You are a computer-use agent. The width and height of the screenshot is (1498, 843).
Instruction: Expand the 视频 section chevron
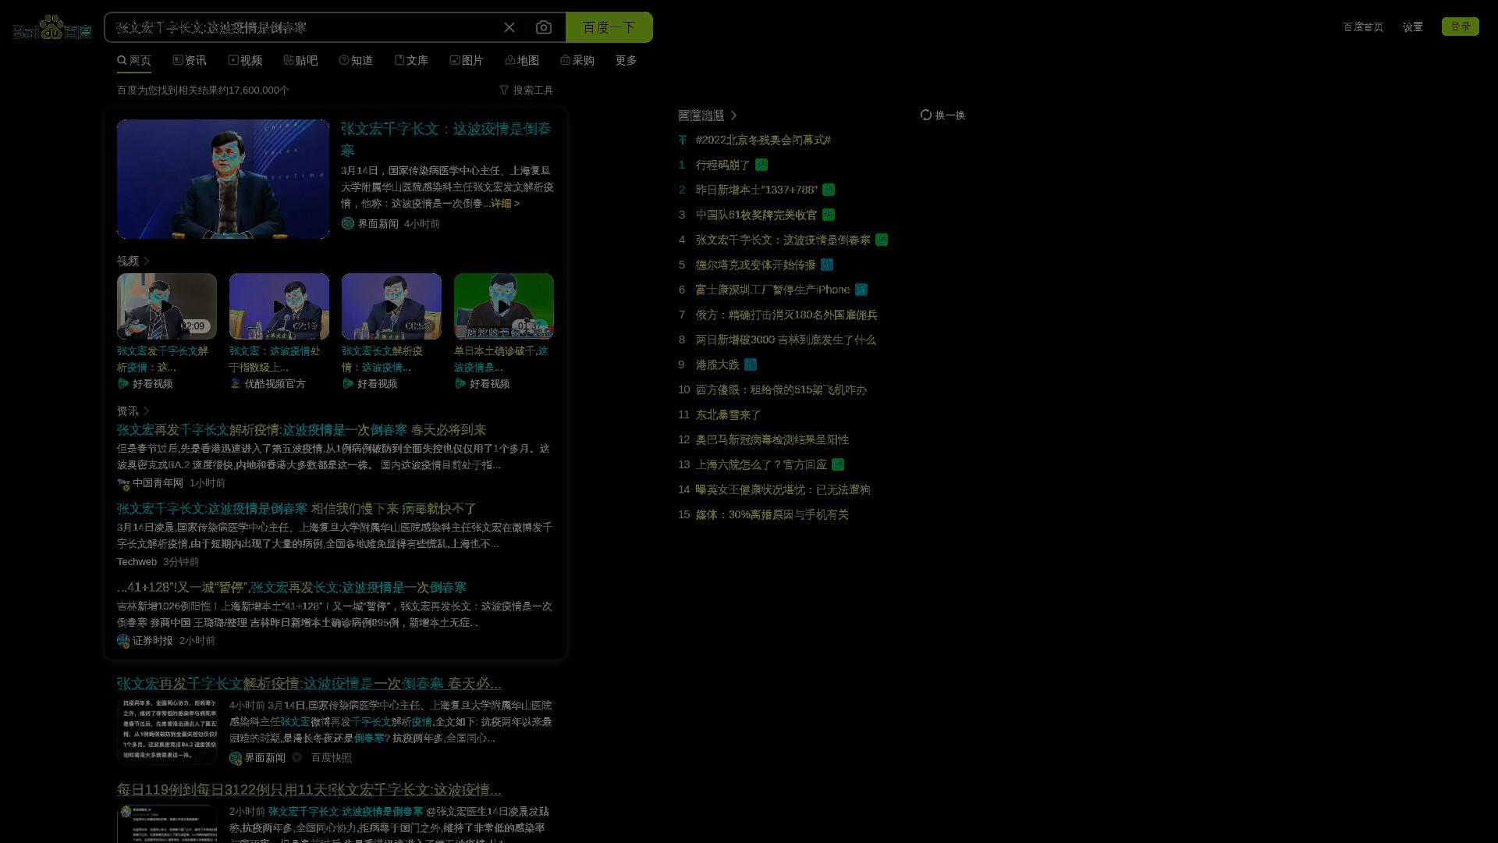147,261
